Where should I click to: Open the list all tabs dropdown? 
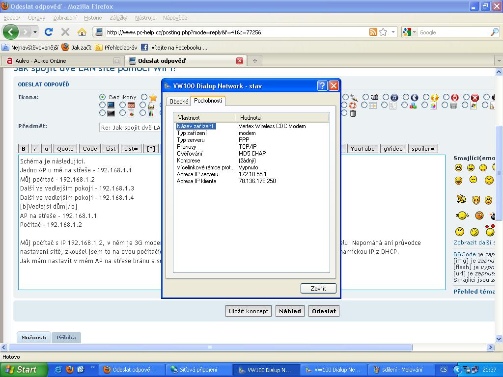point(499,61)
